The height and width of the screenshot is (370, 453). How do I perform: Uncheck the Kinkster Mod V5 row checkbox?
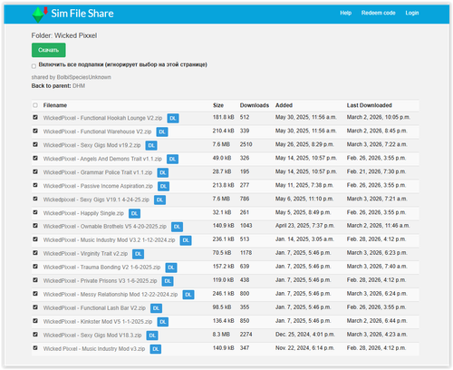click(x=35, y=321)
